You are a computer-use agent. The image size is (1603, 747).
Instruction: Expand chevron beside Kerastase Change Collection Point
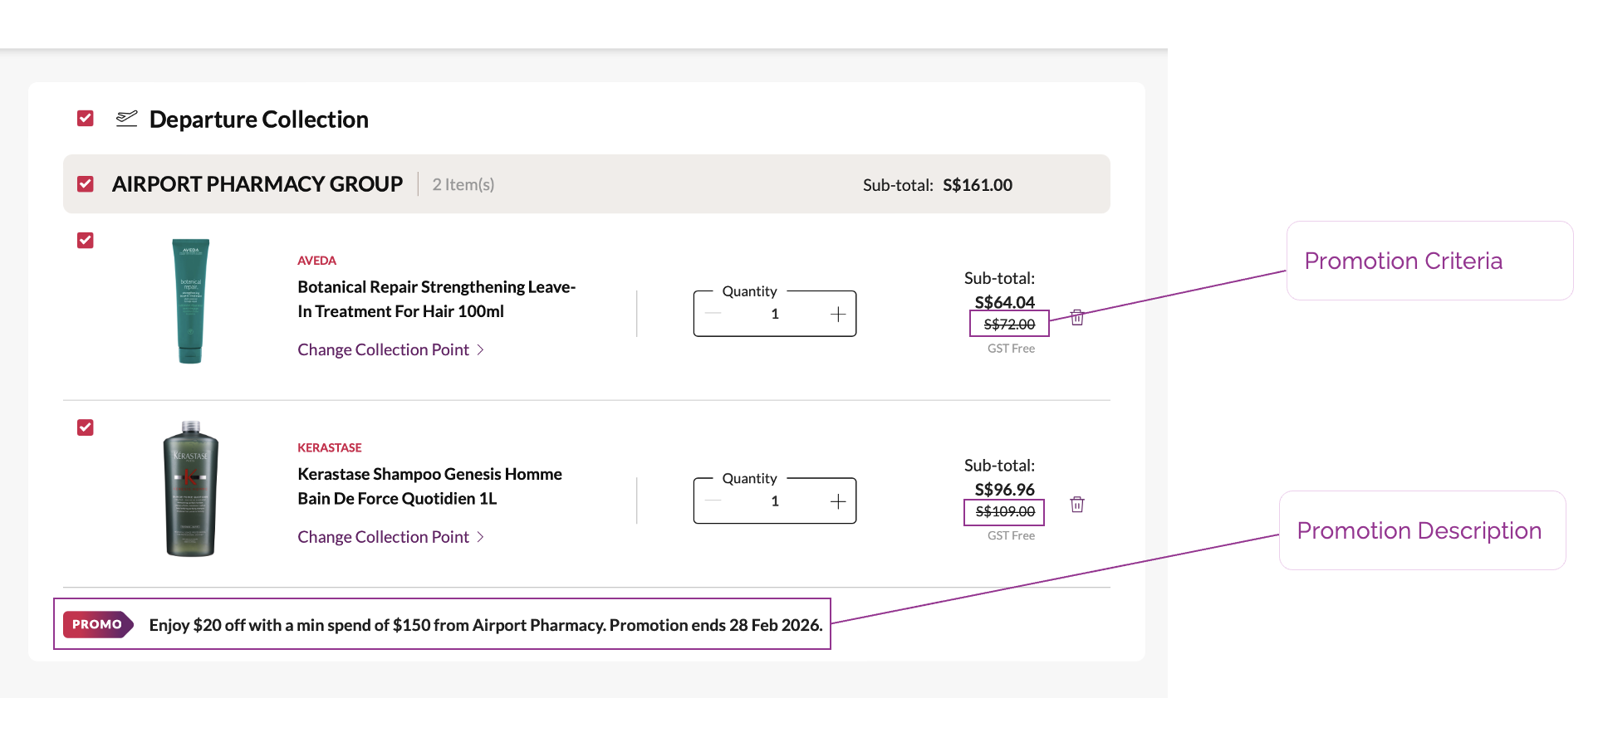pyautogui.click(x=480, y=537)
